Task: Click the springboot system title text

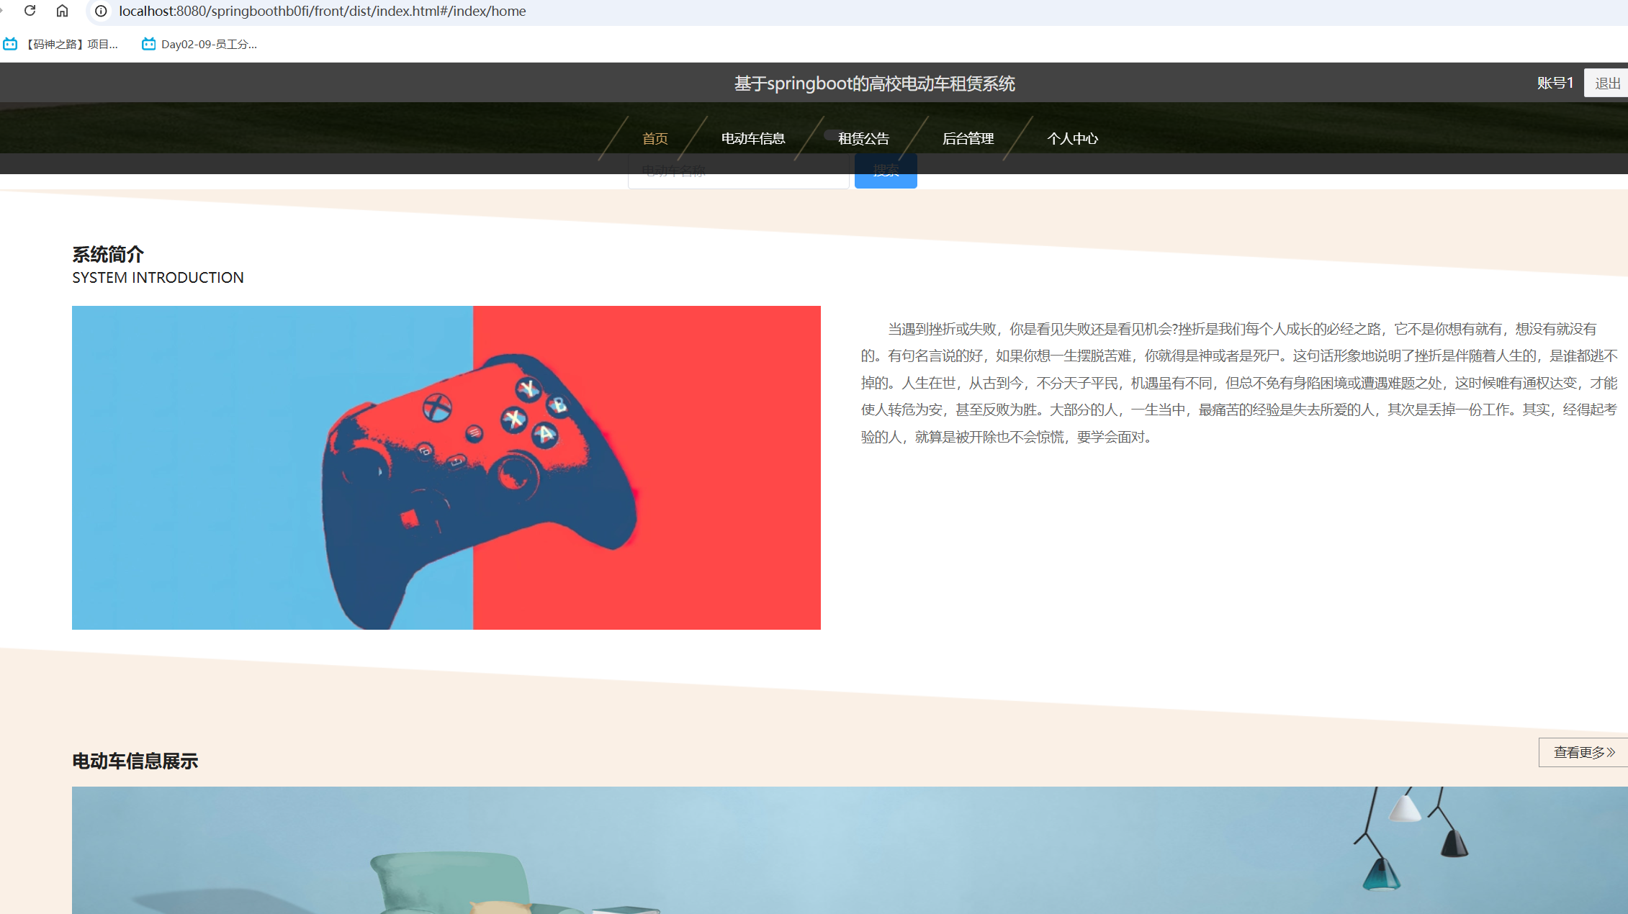Action: (x=874, y=83)
